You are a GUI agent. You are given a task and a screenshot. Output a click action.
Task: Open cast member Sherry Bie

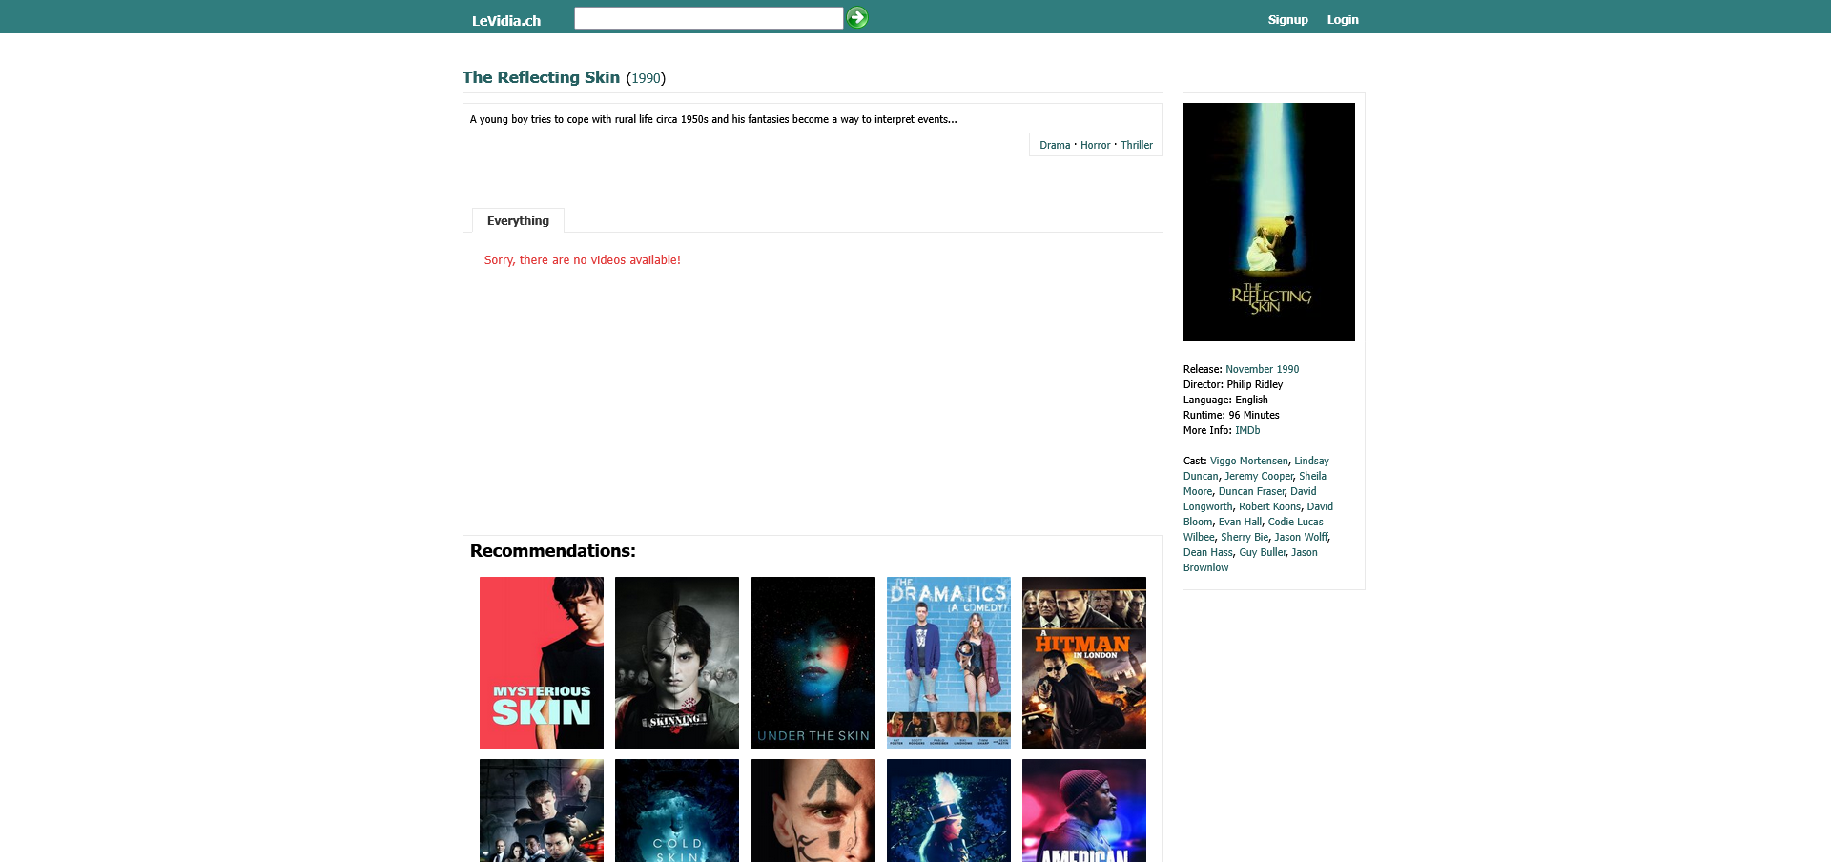coord(1245,537)
